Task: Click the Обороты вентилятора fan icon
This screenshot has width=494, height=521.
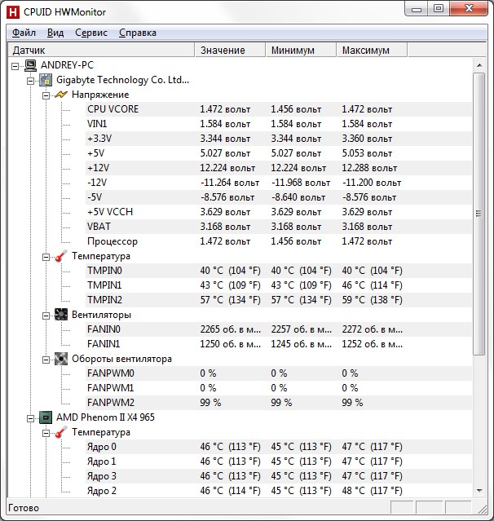Action: tap(61, 359)
